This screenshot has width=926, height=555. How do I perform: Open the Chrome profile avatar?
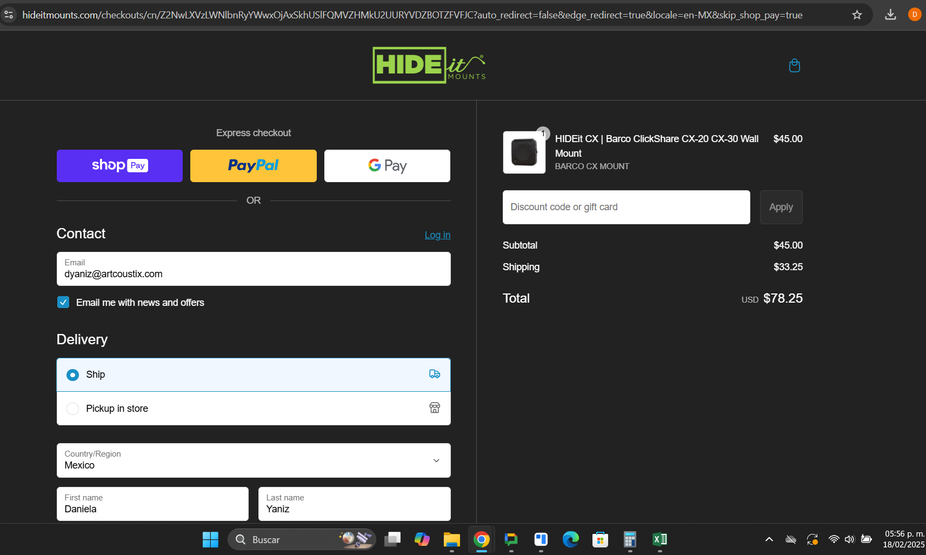pyautogui.click(x=915, y=15)
